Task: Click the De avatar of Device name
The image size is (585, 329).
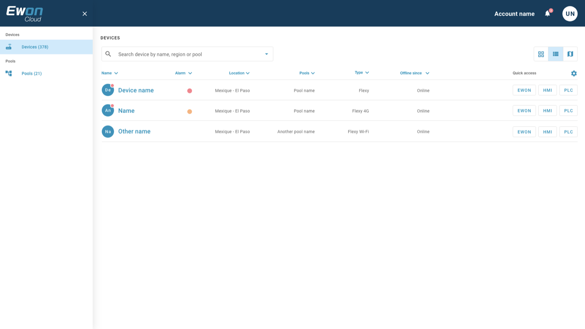Action: pos(108,90)
